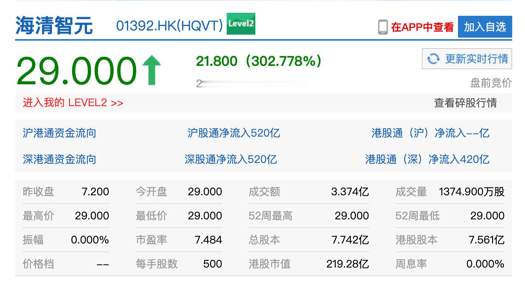Screen dimensions: 525x286
Task: Click the 最低价 label
Action: (151, 216)
